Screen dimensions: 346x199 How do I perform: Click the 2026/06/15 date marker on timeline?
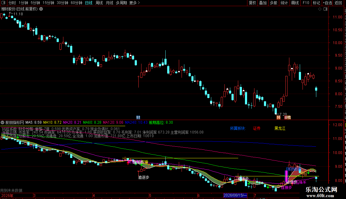pyautogui.click(x=235, y=195)
